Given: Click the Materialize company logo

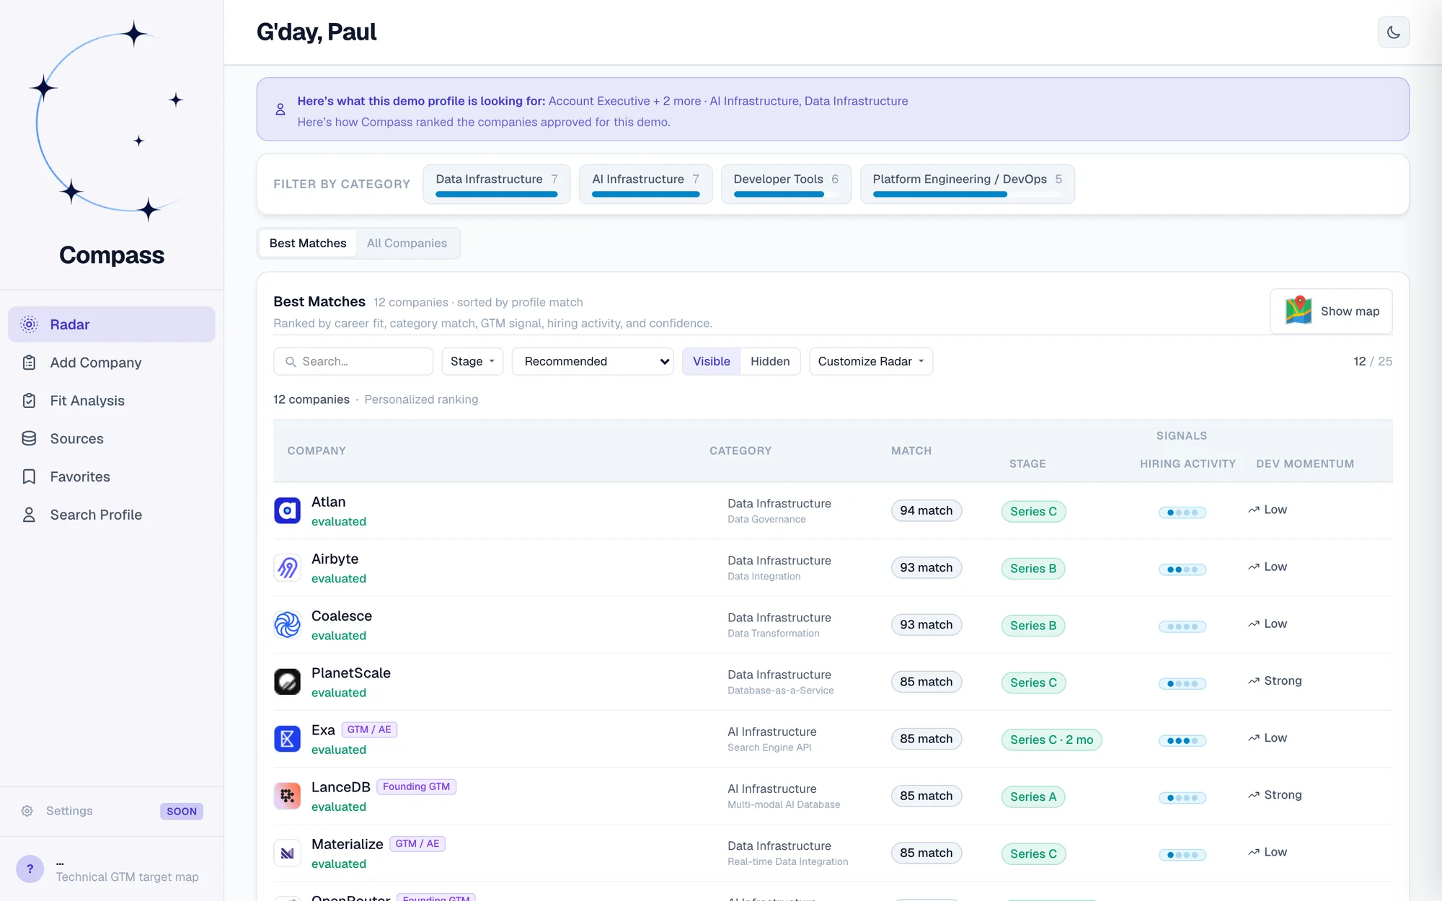Looking at the screenshot, I should pos(287,853).
